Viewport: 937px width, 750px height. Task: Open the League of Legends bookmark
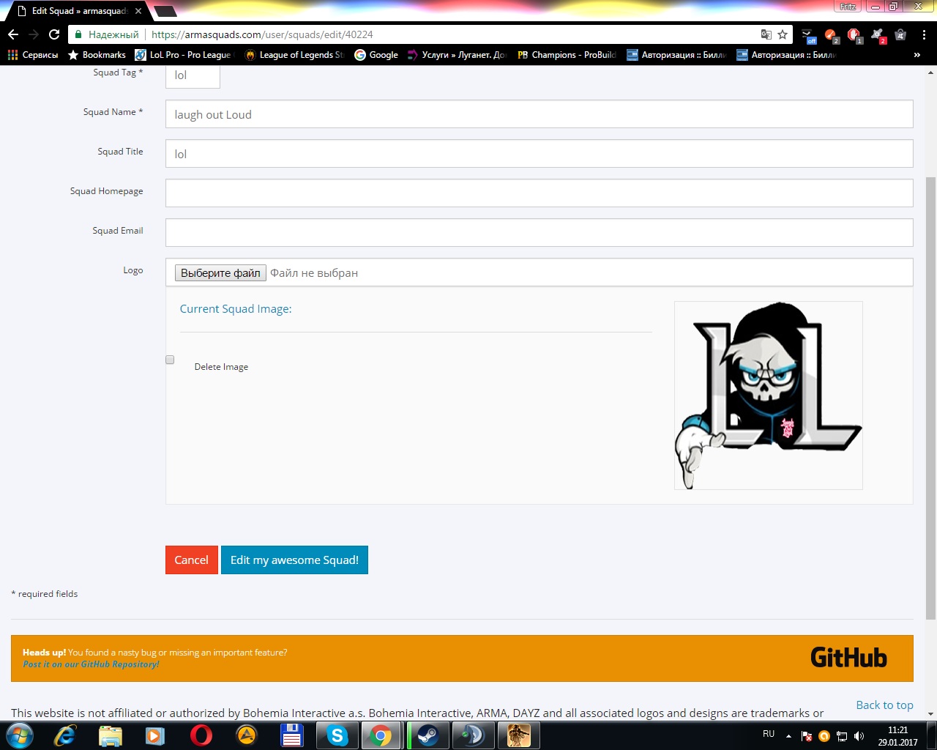[x=294, y=55]
